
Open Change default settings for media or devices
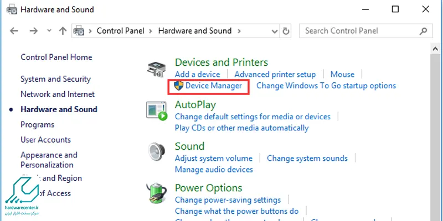point(253,117)
